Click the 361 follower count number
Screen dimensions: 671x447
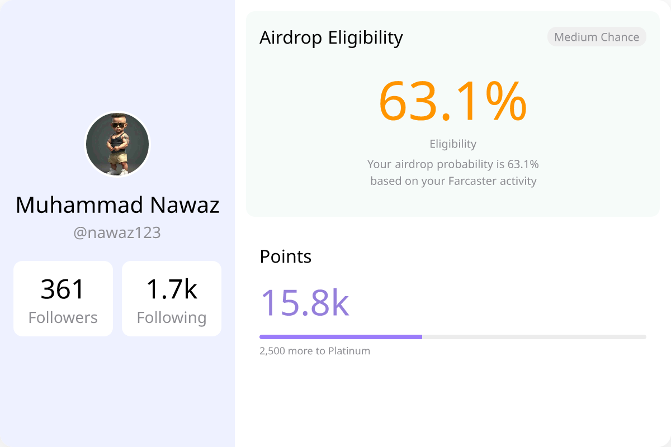63,289
